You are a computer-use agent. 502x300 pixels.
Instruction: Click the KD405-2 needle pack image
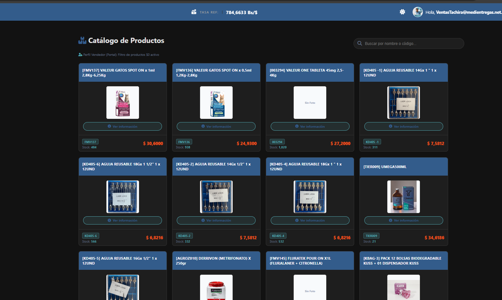tap(216, 197)
